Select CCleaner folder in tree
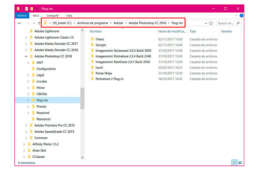This screenshot has height=170, width=255. pos(39,157)
